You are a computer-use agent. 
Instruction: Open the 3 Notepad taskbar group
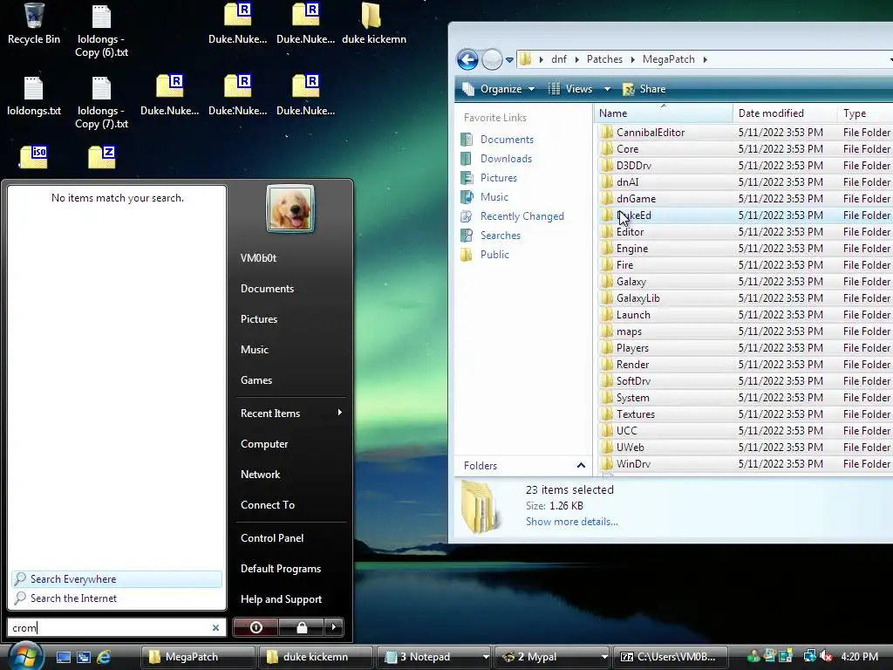coord(435,657)
